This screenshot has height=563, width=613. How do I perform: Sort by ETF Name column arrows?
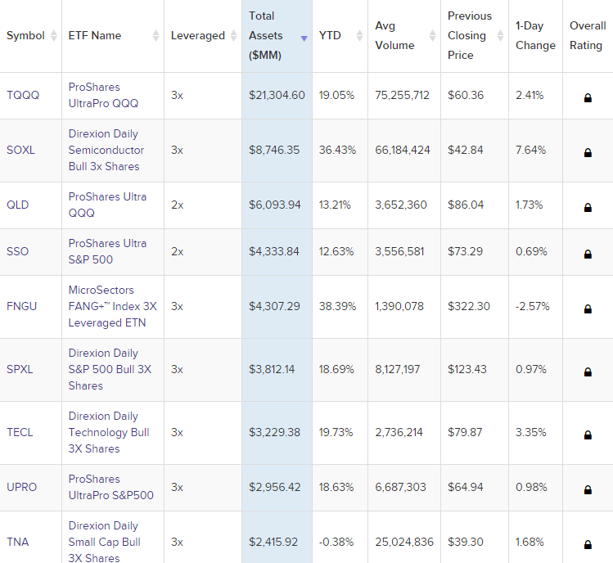point(156,35)
